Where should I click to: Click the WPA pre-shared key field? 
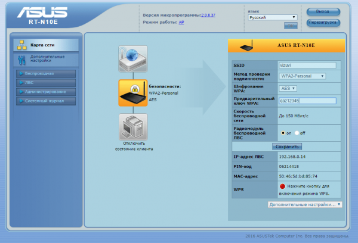click(x=307, y=101)
